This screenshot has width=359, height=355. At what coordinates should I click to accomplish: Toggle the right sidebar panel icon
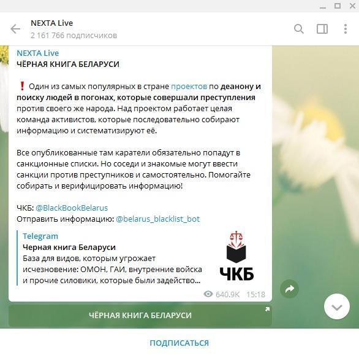[322, 29]
